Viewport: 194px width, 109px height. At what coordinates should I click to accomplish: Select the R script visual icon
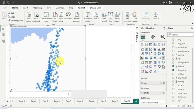[x=159, y=62]
